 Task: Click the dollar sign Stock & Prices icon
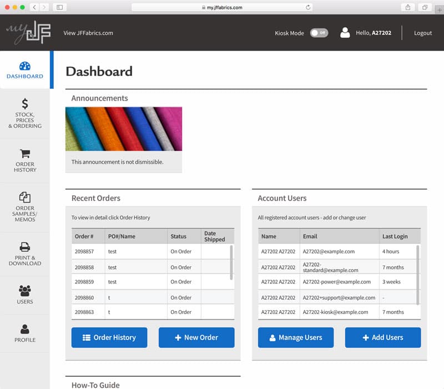coord(25,103)
